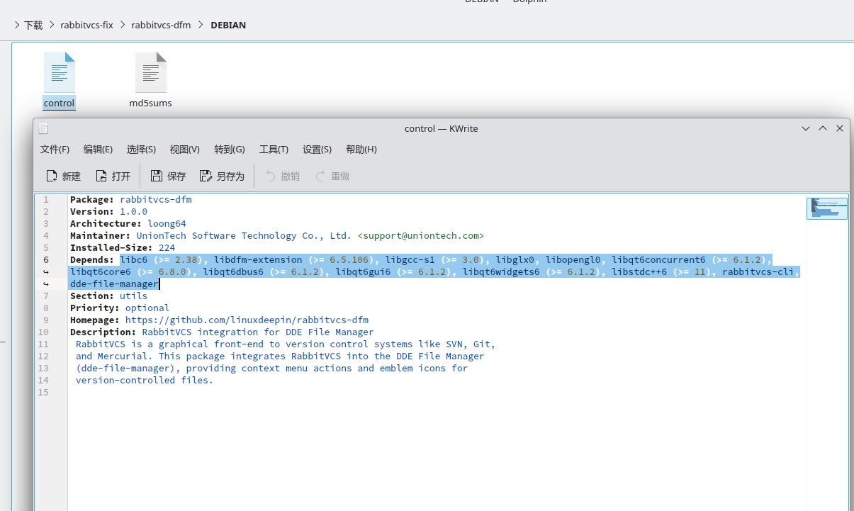Select the md5sums file icon

(x=150, y=73)
